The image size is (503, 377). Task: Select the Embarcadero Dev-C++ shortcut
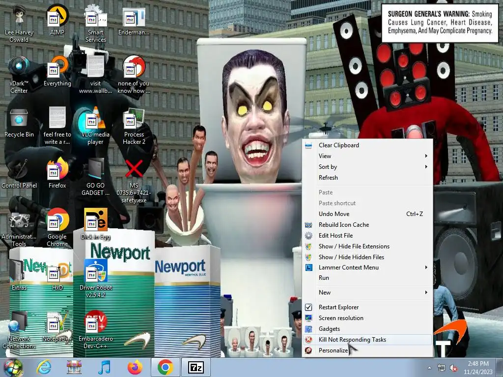click(x=96, y=330)
